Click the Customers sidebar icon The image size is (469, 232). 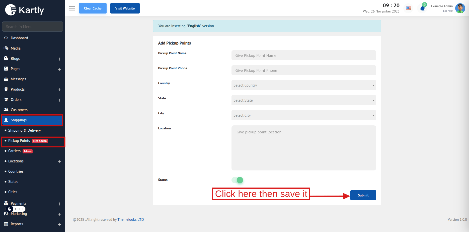point(6,110)
